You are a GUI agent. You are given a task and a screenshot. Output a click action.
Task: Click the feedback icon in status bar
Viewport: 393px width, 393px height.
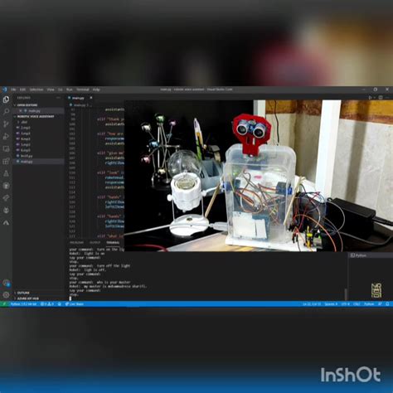tap(381, 304)
